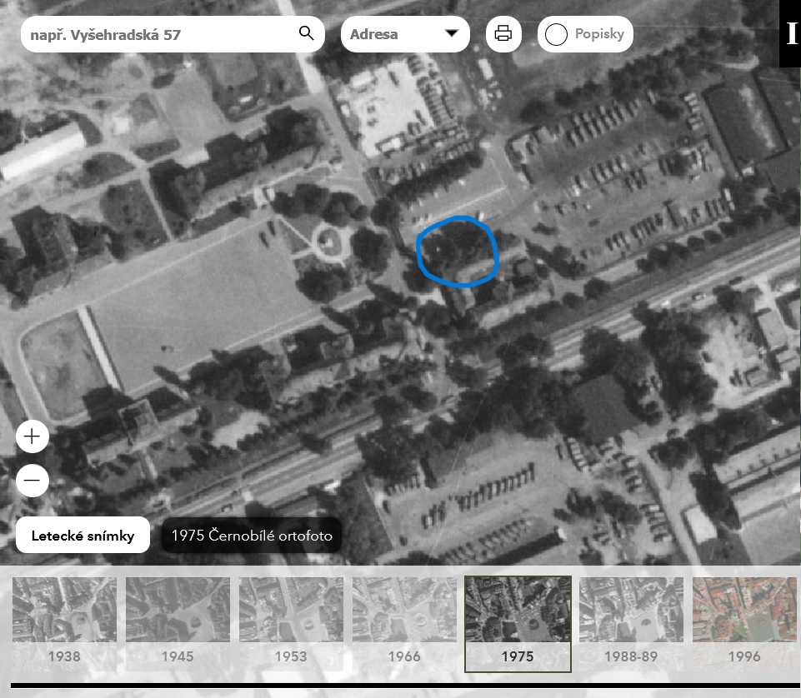This screenshot has width=801, height=698.
Task: Zoom out with the minus button
Action: point(33,481)
